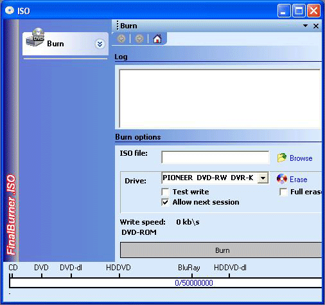Go back with the left arrow
Image resolution: width=325 pixels, height=305 pixels.
[121, 39]
